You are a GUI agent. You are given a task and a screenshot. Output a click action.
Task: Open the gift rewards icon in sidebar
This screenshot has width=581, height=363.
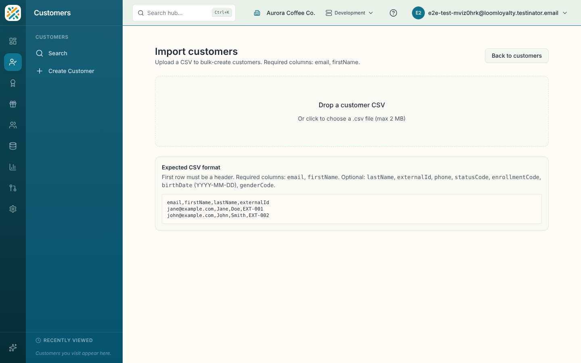[13, 104]
